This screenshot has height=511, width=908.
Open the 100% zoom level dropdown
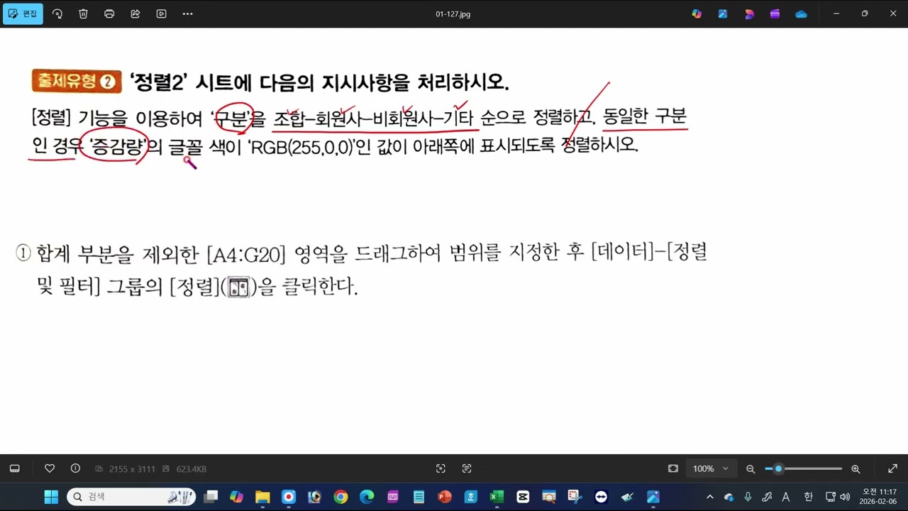pyautogui.click(x=711, y=468)
